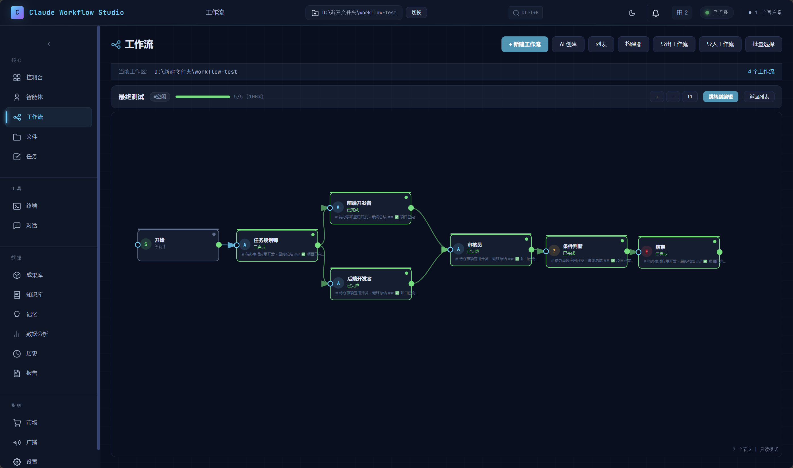Click 开始 node output port
Image resolution: width=793 pixels, height=468 pixels.
[x=219, y=245]
